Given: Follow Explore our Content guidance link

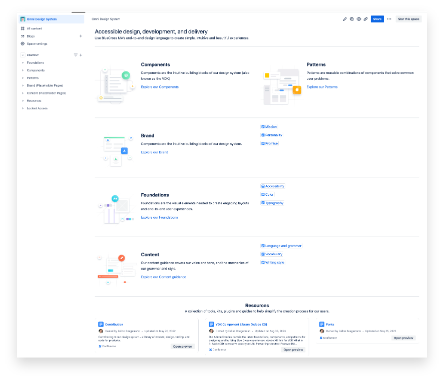Looking at the screenshot, I should [164, 277].
